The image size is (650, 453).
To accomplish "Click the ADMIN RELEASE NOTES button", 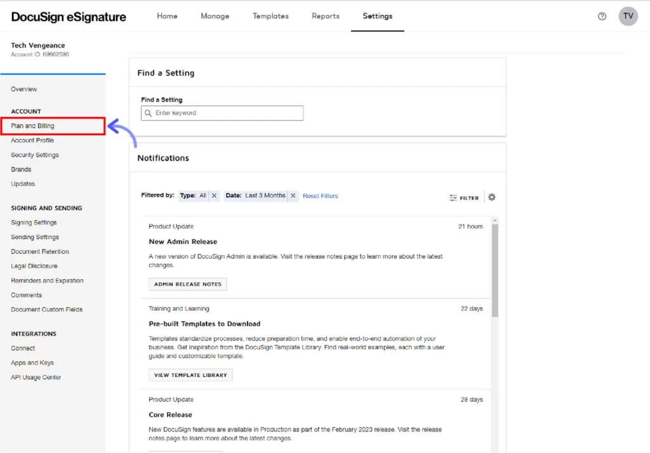I will (x=188, y=284).
